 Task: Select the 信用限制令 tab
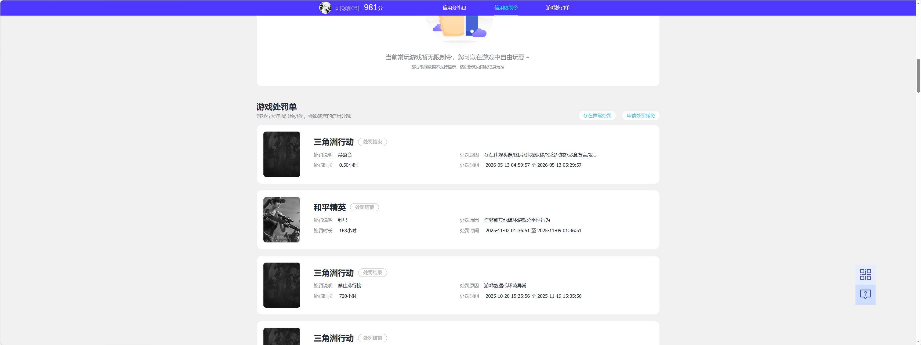pyautogui.click(x=506, y=8)
